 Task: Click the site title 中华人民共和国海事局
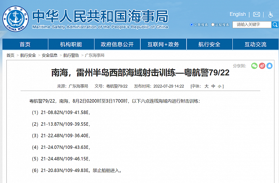pyautogui.click(x=100, y=16)
